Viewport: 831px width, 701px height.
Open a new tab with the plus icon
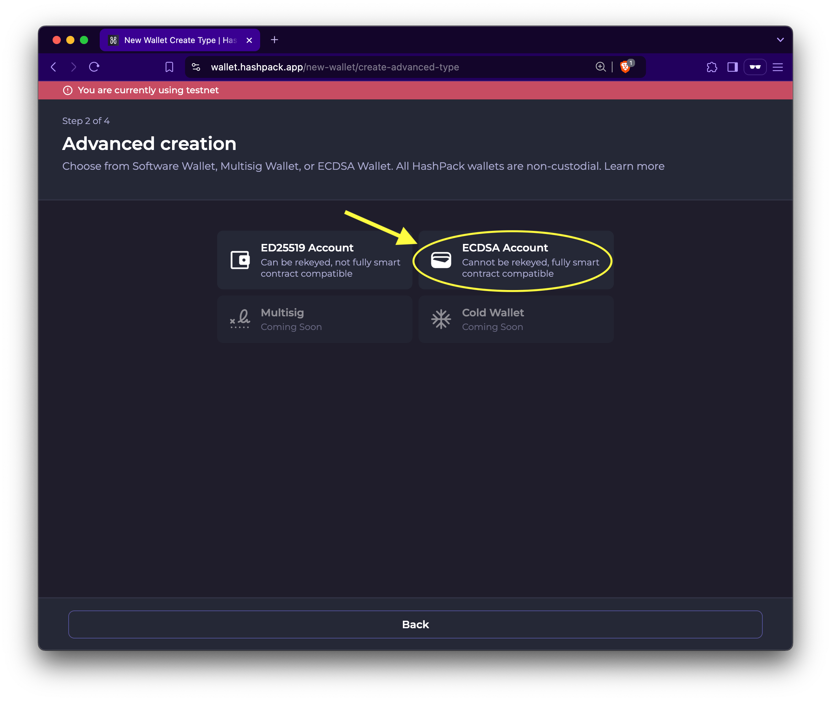(274, 40)
